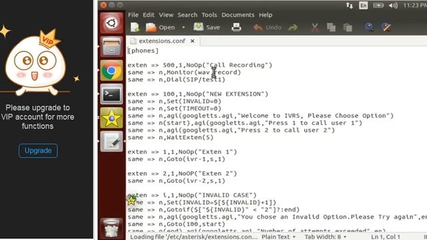Open the Search menu

[187, 15]
